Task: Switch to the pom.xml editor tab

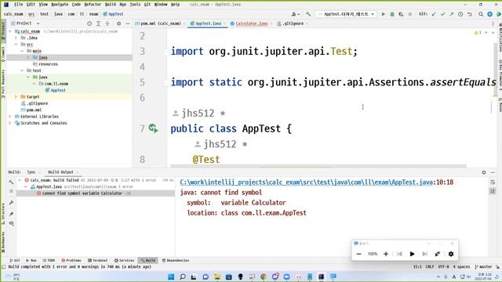Action: click(160, 23)
